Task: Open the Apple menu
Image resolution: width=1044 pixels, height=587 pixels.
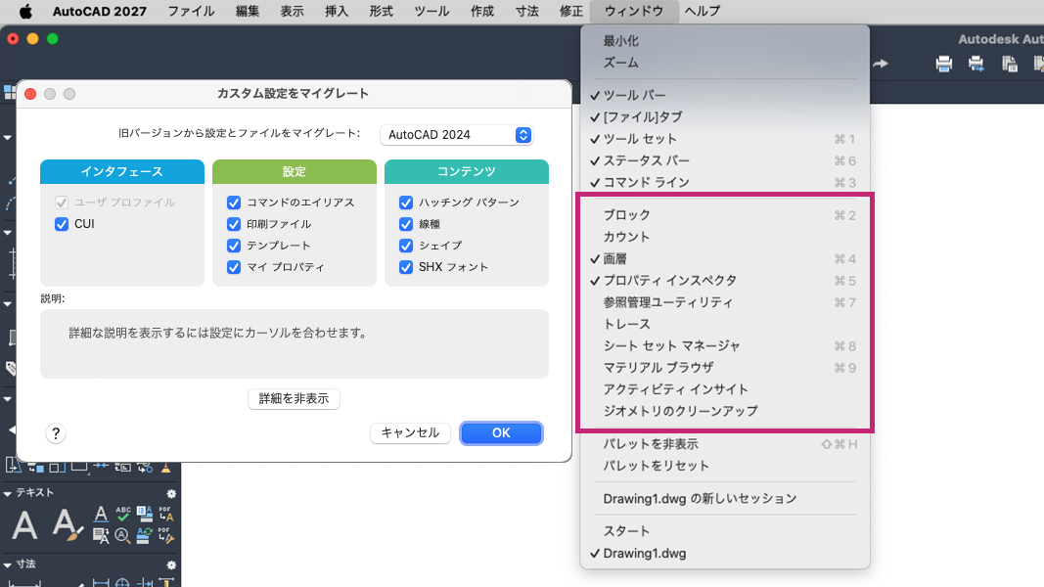Action: (x=25, y=12)
